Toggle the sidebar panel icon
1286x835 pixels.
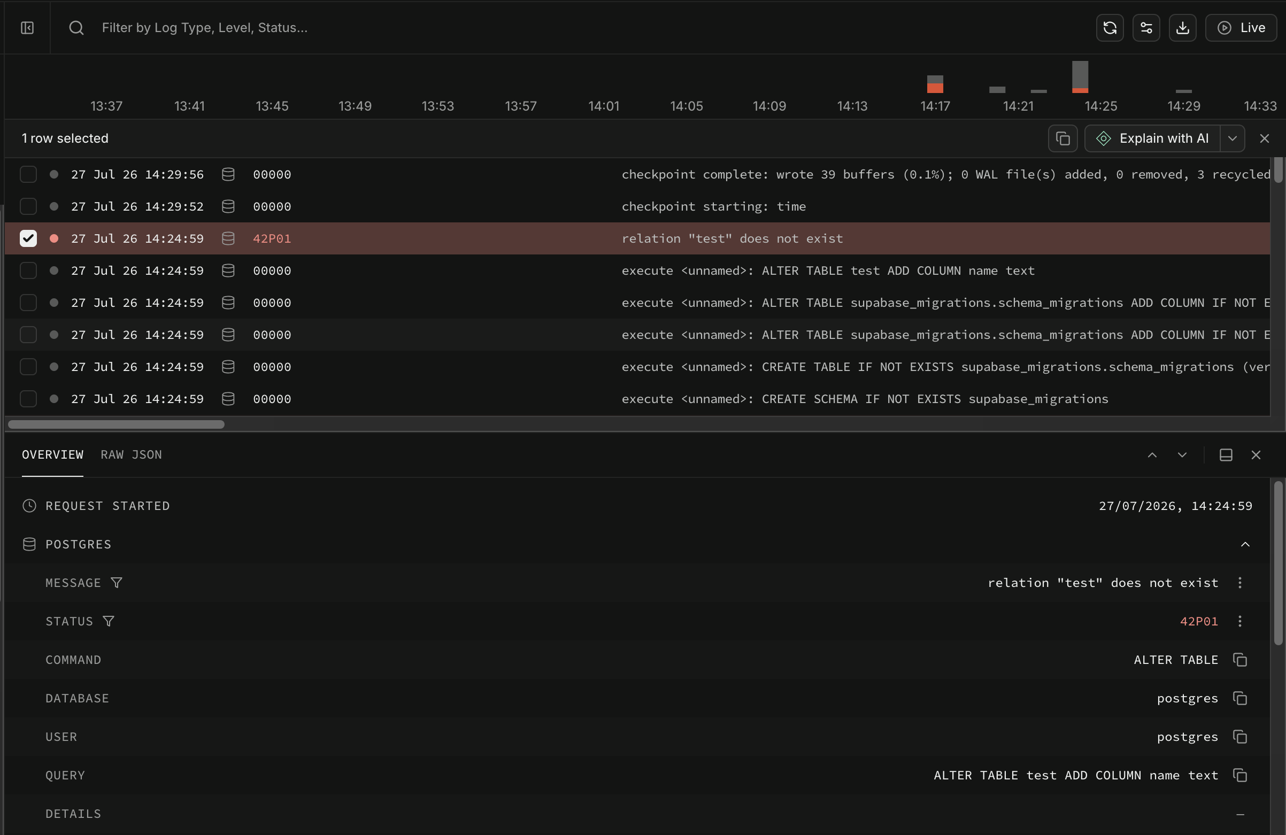click(27, 28)
